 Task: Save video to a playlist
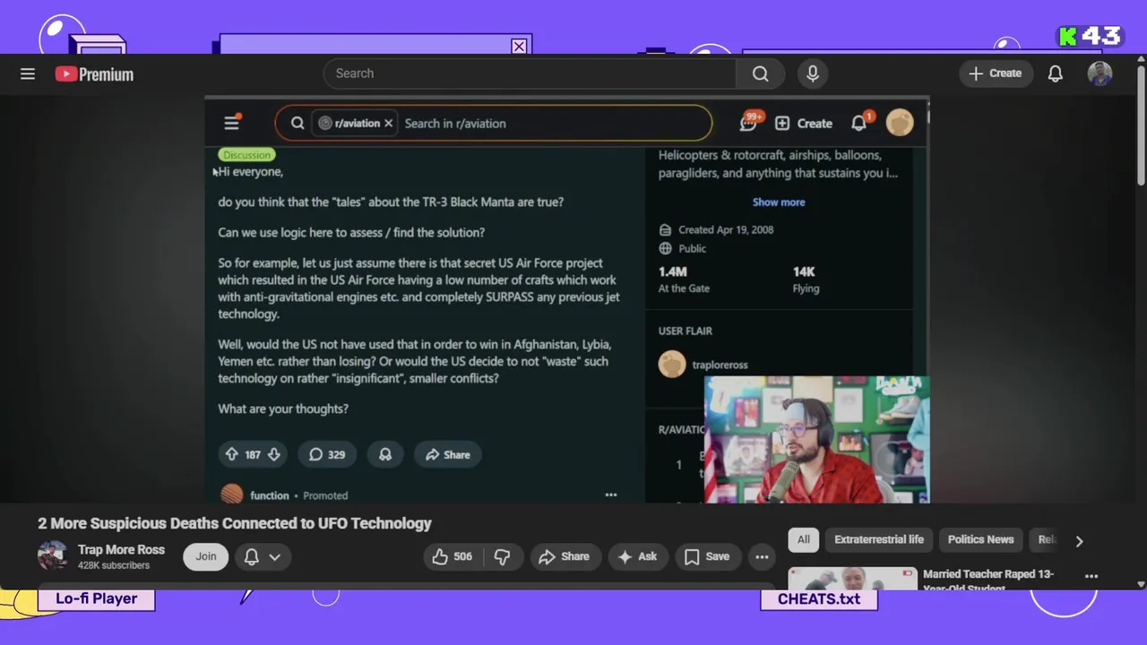coord(707,556)
